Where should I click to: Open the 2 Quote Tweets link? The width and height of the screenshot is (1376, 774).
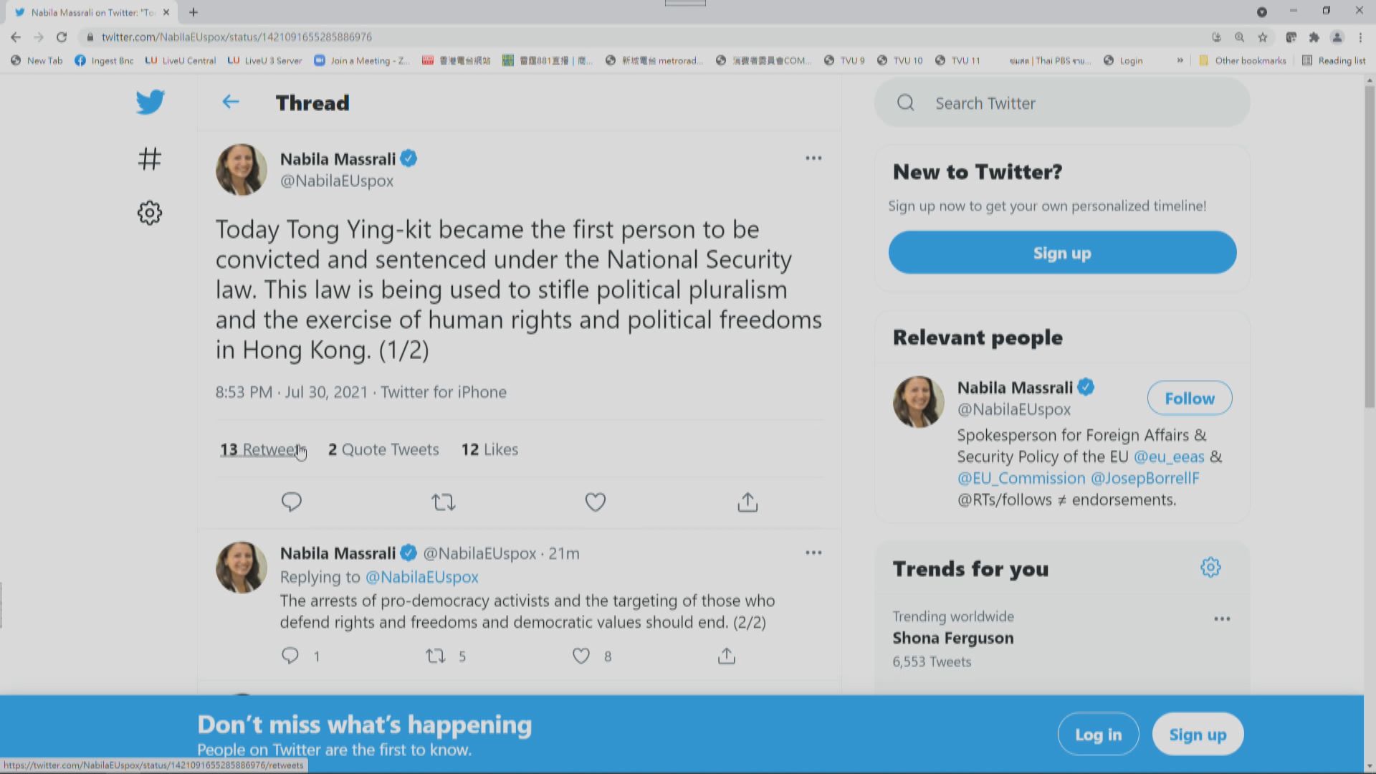pyautogui.click(x=383, y=449)
